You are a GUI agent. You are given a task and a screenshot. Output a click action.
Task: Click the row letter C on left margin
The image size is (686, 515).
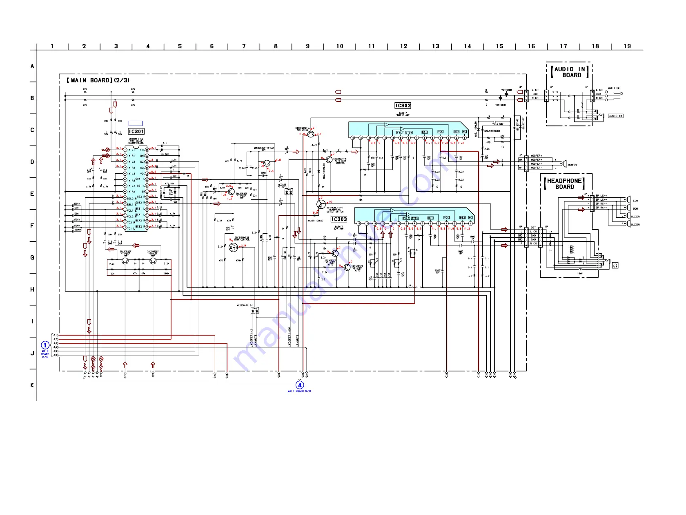(x=32, y=130)
